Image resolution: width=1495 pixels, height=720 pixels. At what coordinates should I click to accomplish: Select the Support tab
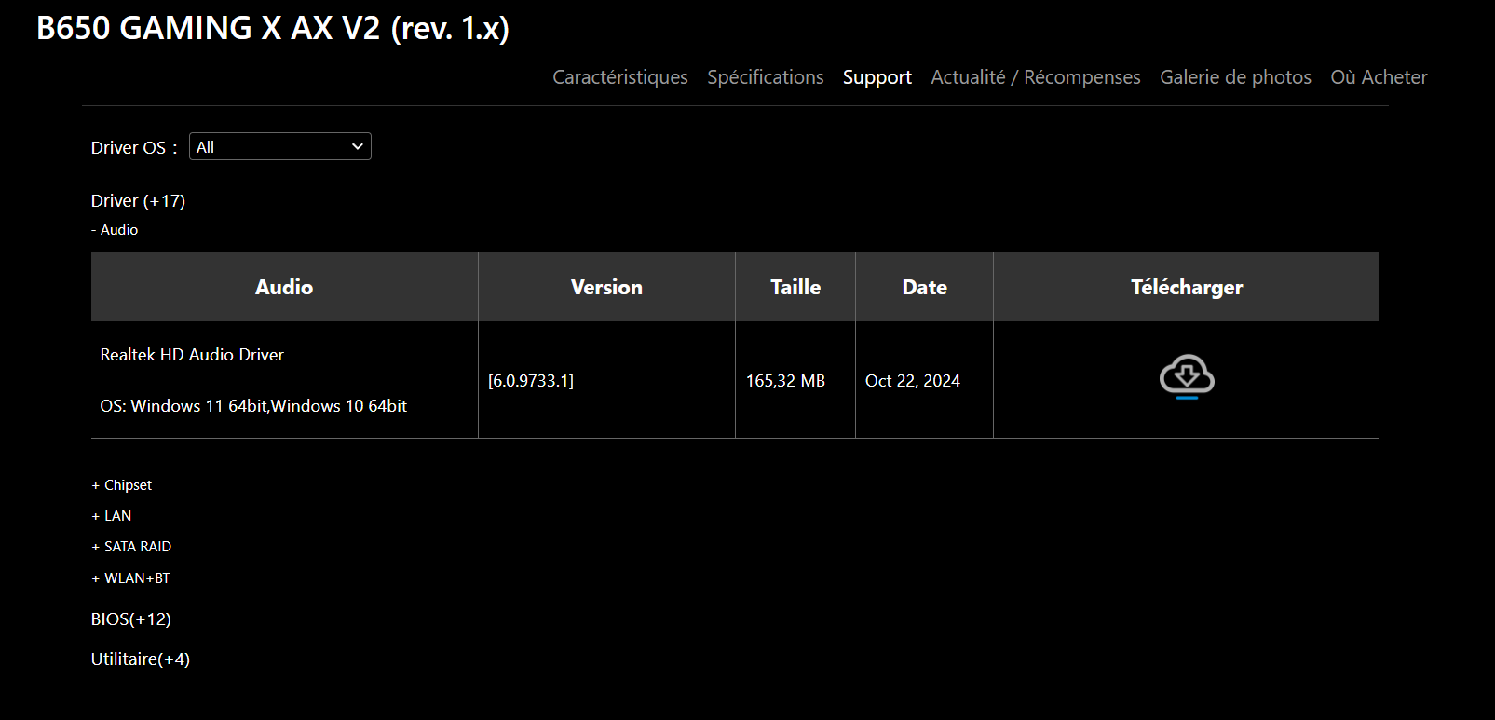877,77
